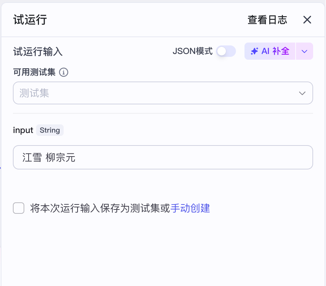The image size is (326, 286).
Task: Enable JSON mode with its switch
Action: click(x=226, y=51)
